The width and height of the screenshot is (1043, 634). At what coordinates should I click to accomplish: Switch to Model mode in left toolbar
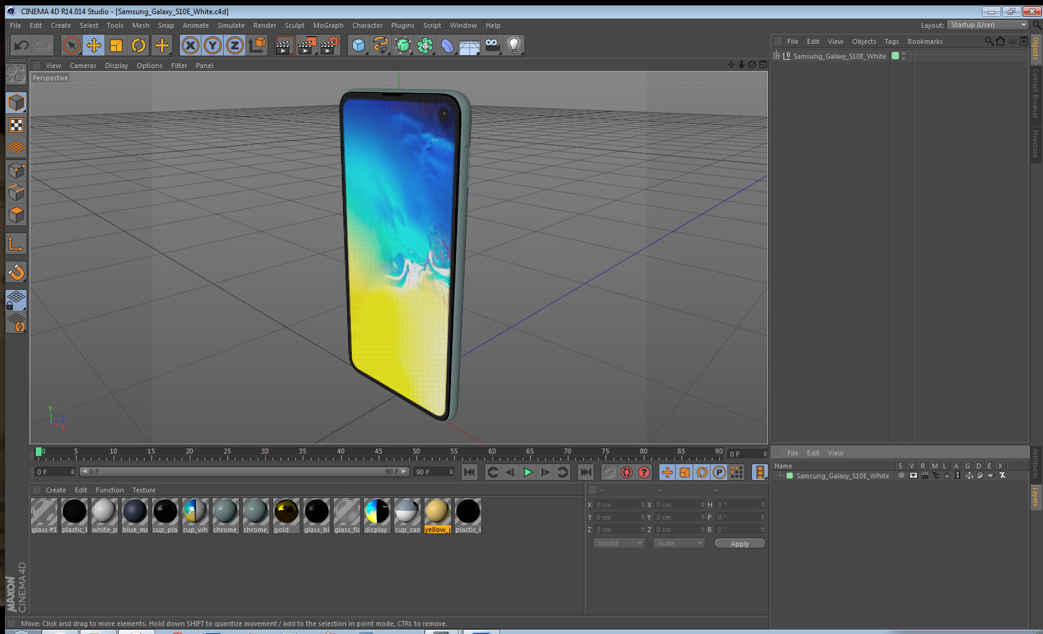pos(17,103)
